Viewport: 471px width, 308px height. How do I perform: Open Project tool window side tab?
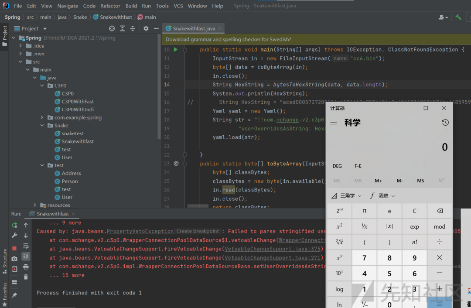4,35
